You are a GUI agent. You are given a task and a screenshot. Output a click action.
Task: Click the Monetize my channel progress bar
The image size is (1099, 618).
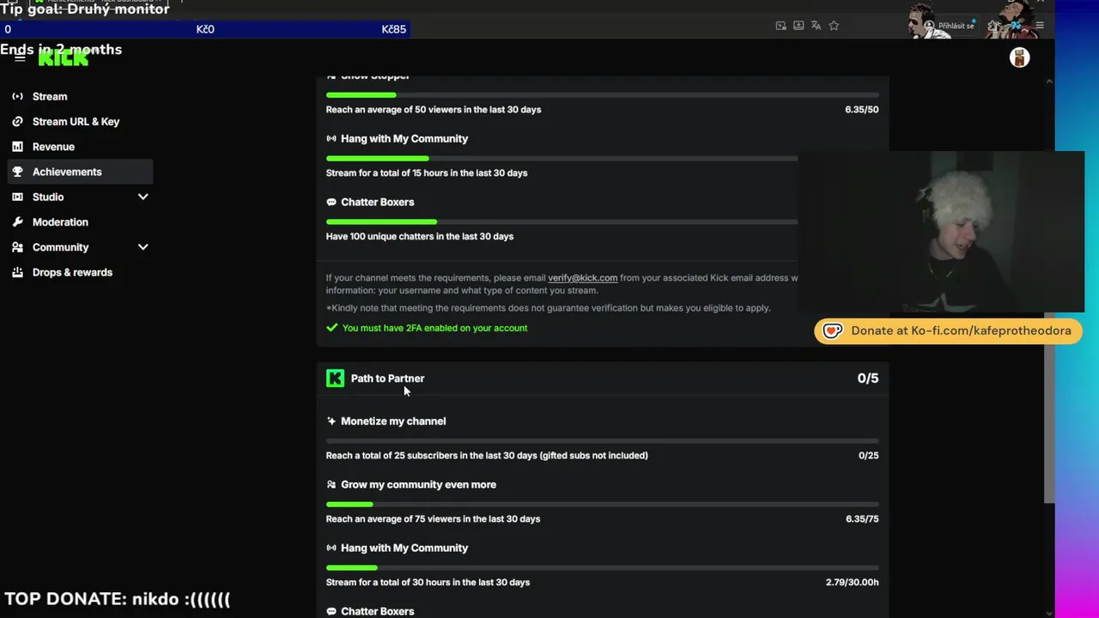(x=602, y=440)
